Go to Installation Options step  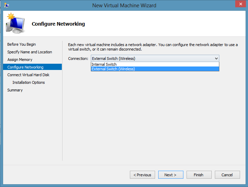point(29,82)
